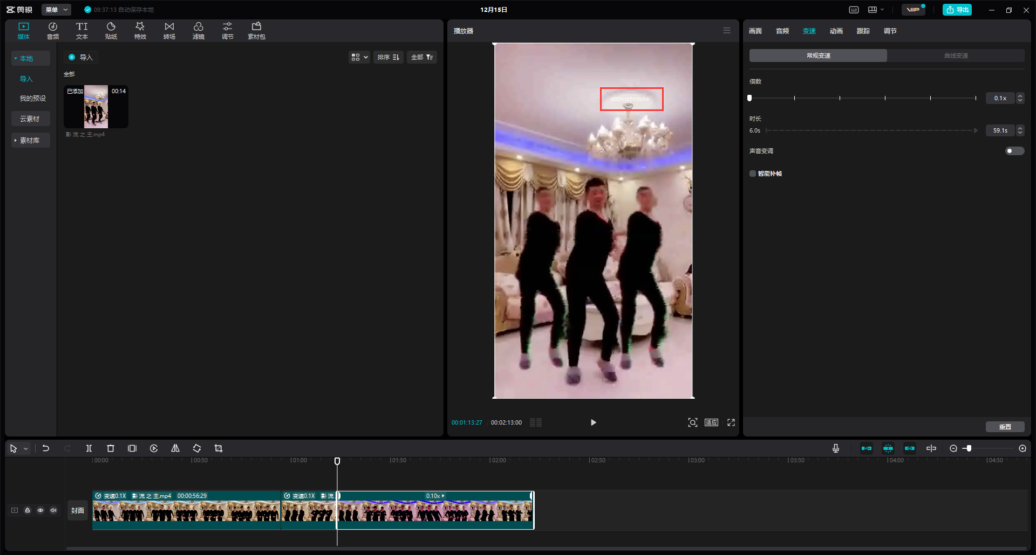
Task: Play the video in the player
Action: pos(593,422)
